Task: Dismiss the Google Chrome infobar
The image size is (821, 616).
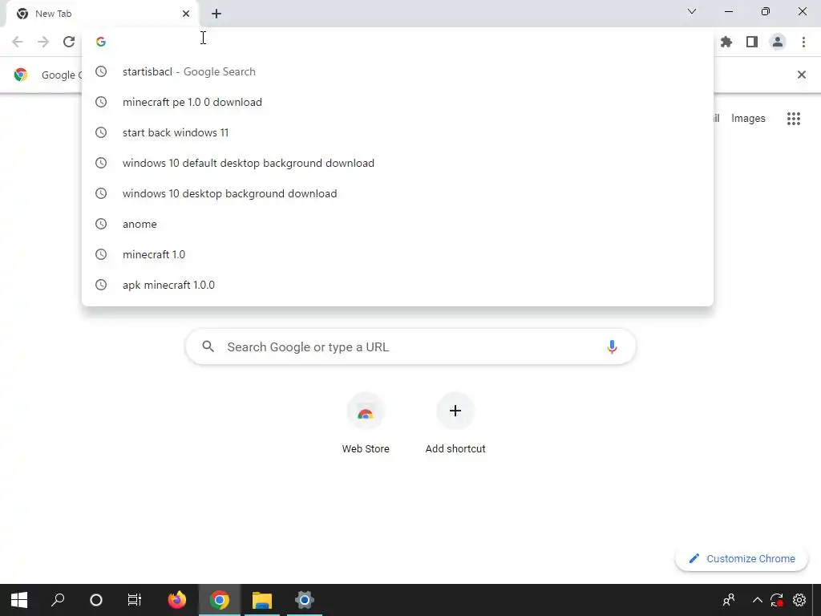Action: pyautogui.click(x=802, y=75)
